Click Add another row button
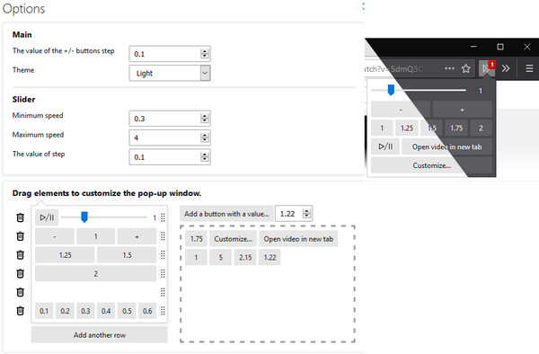539x354 pixels. [x=100, y=335]
